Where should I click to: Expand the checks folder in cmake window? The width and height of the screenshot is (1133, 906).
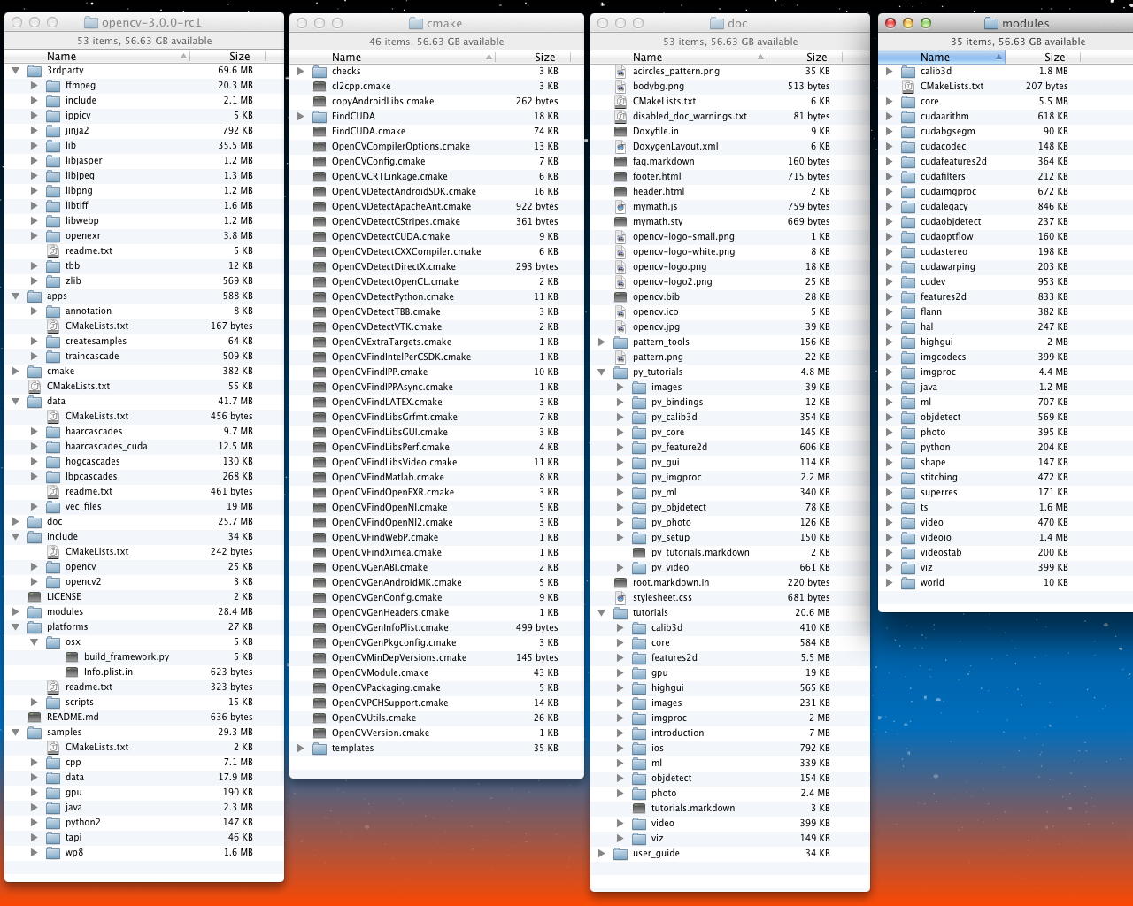pyautogui.click(x=301, y=72)
